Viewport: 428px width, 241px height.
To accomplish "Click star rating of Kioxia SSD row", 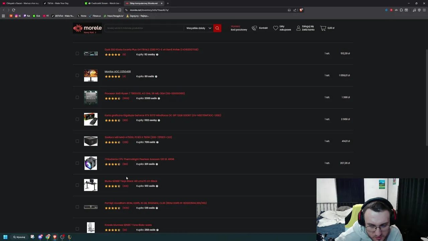I will point(113,55).
